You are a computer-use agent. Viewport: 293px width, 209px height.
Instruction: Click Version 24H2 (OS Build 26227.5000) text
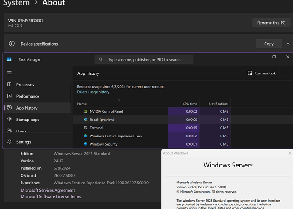(x=201, y=187)
